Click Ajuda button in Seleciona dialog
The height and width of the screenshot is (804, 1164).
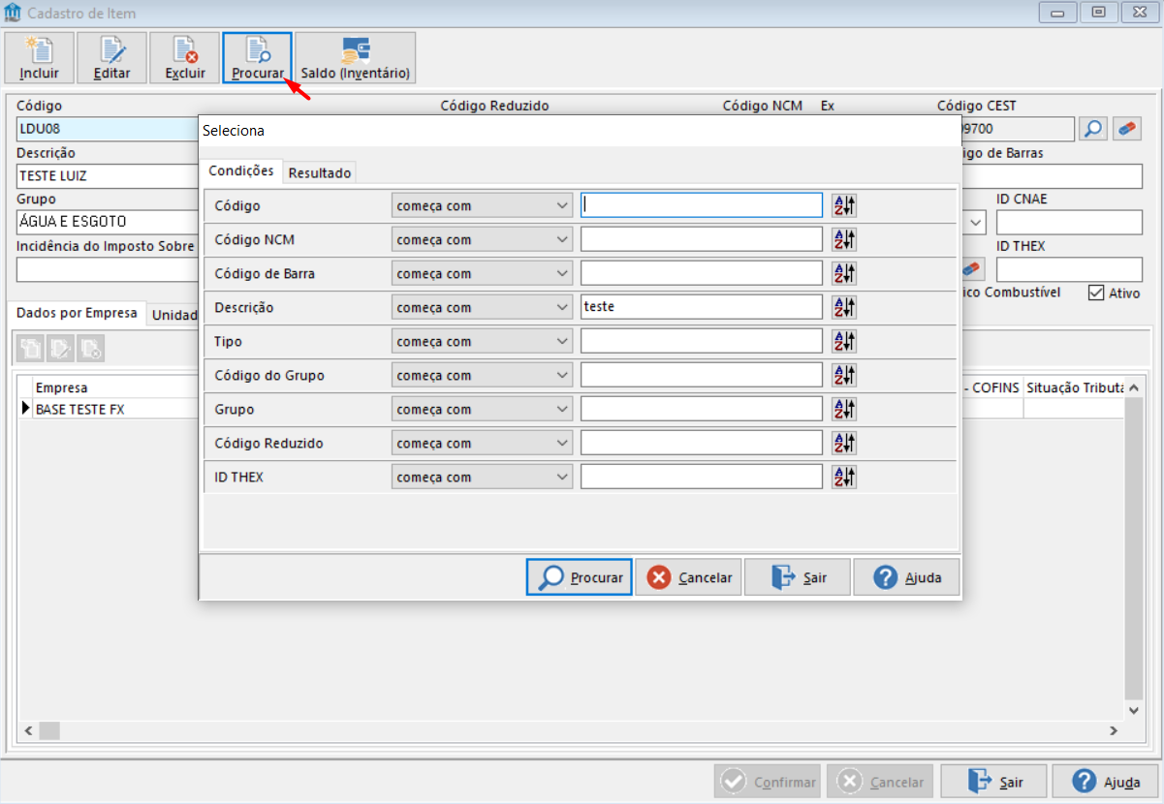(906, 577)
